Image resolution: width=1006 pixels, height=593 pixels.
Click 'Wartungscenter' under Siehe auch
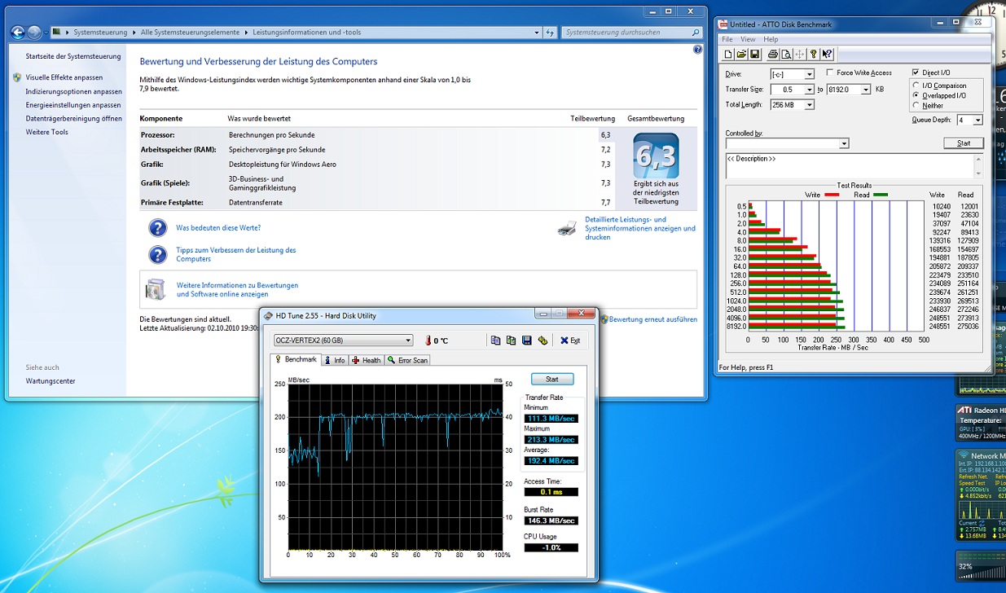pos(51,381)
